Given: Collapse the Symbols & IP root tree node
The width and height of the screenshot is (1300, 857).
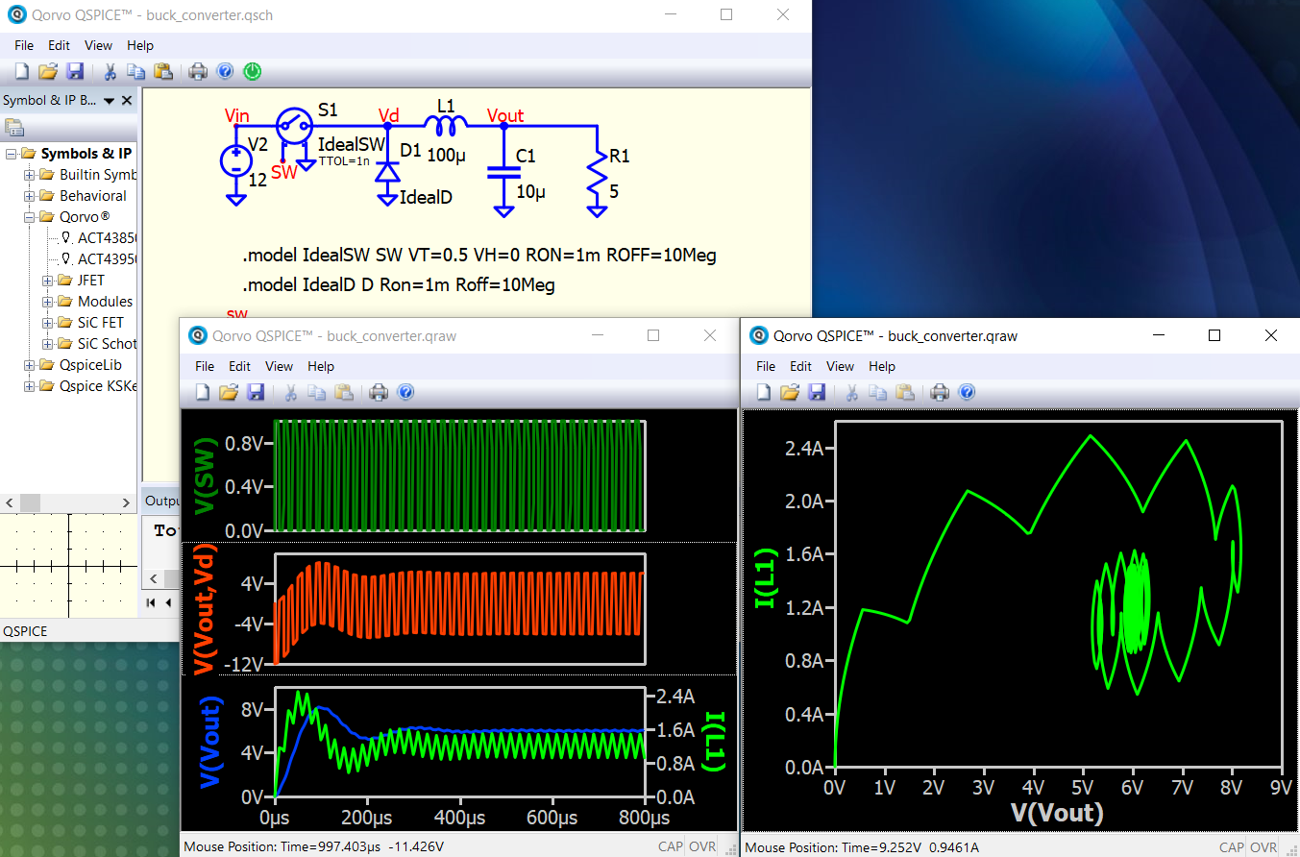Looking at the screenshot, I should pyautogui.click(x=11, y=154).
